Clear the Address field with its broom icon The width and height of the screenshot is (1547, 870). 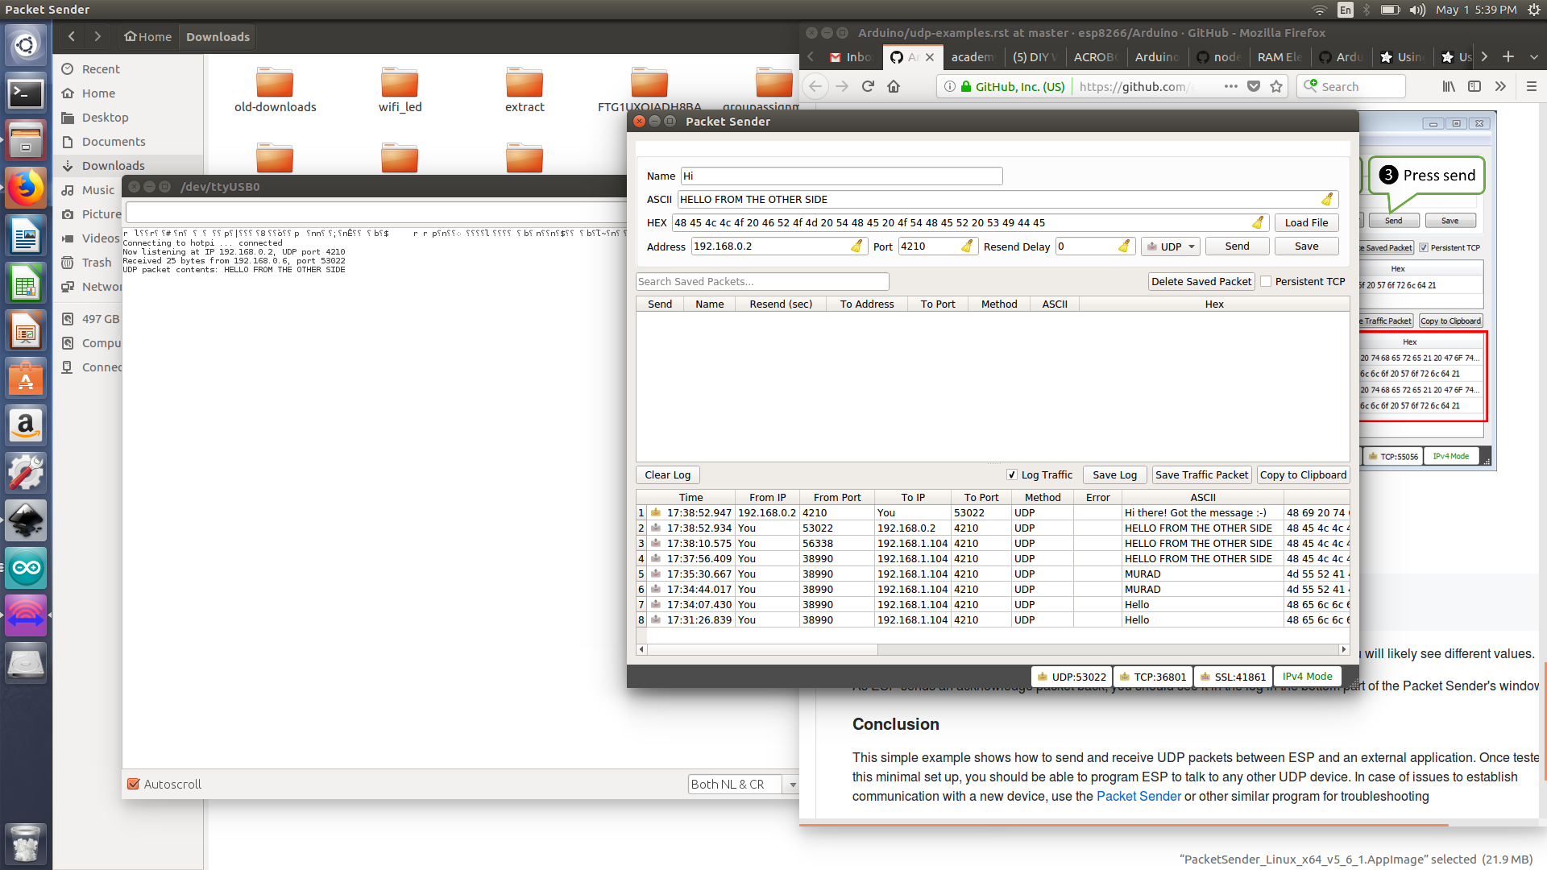point(856,246)
